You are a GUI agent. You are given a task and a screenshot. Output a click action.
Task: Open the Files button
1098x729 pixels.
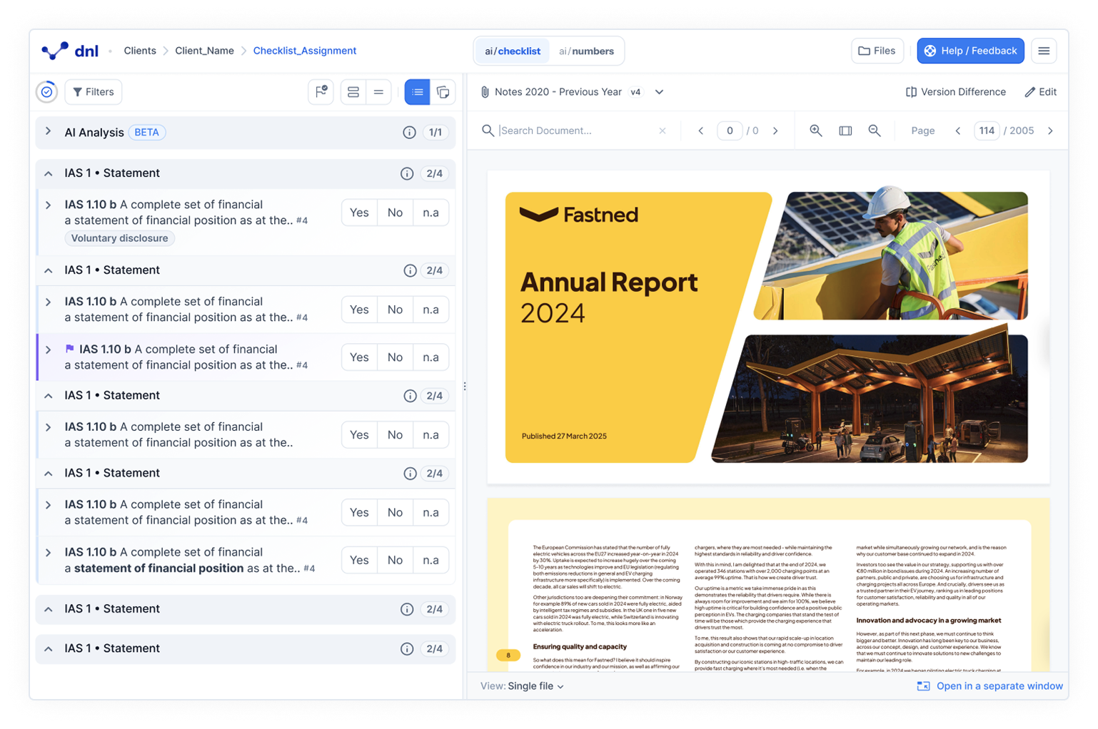877,51
